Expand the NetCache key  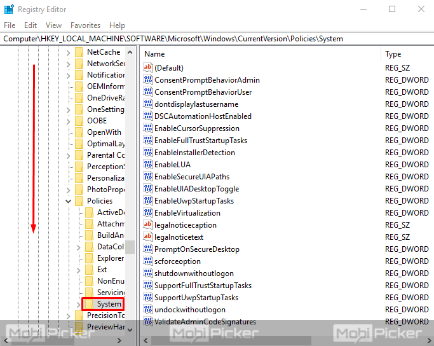point(69,52)
